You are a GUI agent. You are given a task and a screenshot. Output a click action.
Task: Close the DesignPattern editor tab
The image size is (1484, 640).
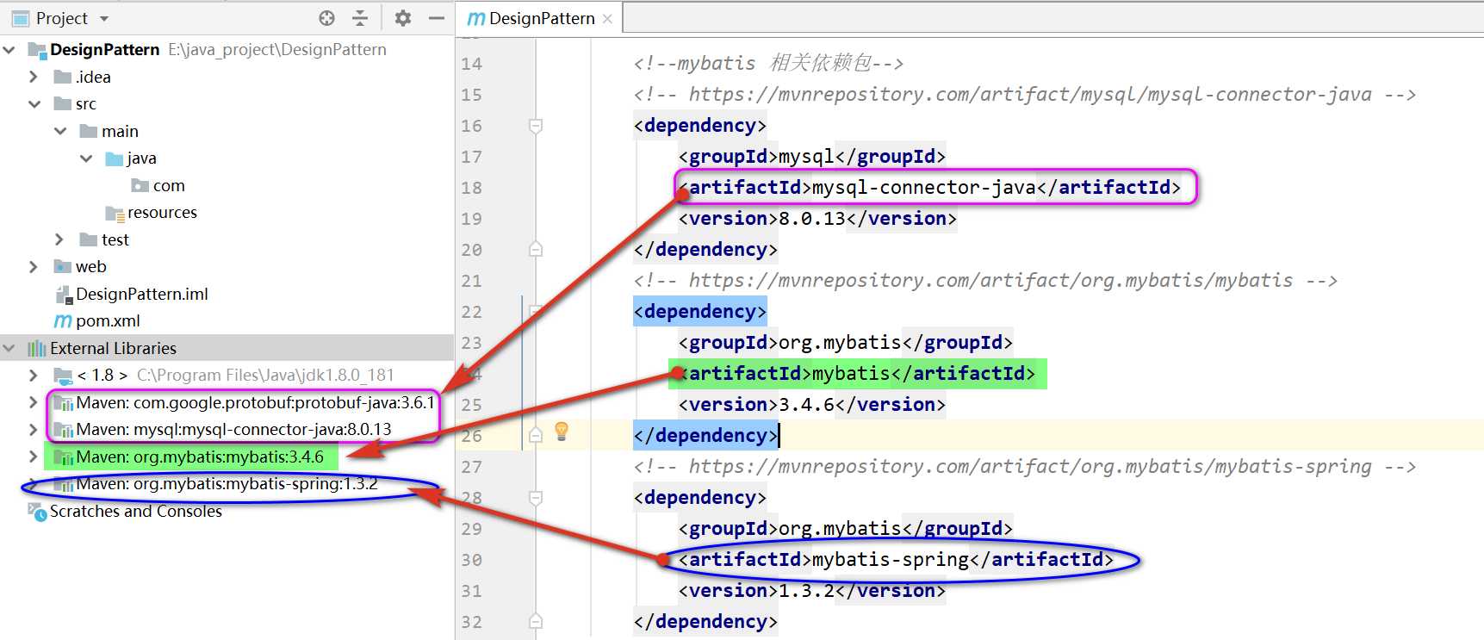click(x=607, y=18)
